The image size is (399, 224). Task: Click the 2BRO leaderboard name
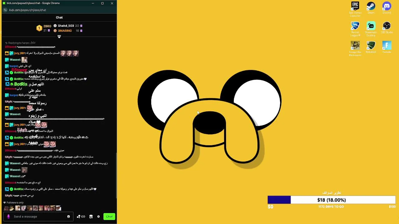47,26
